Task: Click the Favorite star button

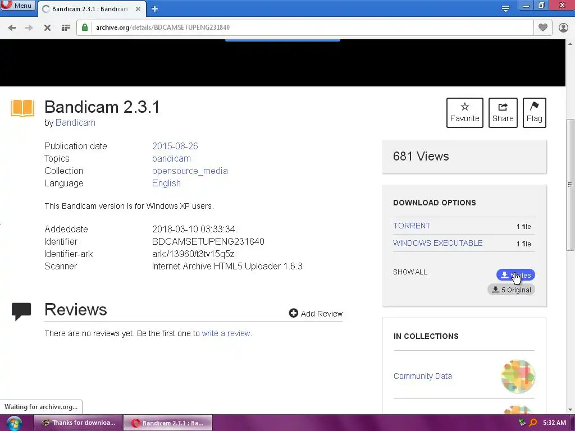Action: (x=464, y=113)
